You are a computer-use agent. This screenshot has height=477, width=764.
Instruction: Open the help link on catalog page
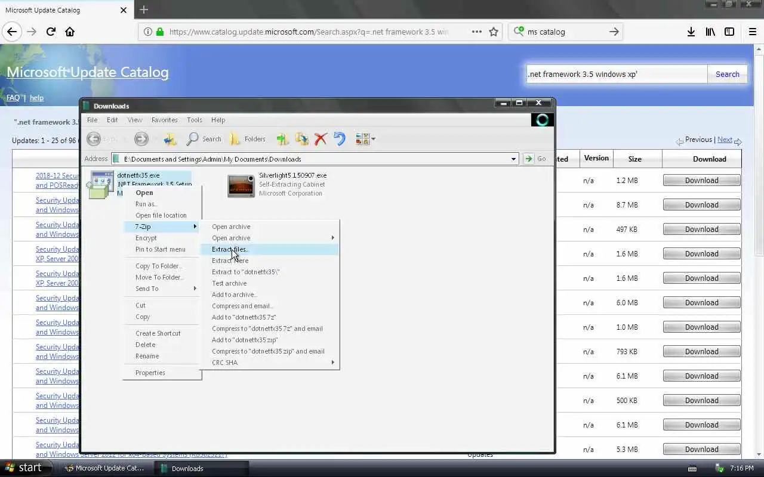coord(36,98)
